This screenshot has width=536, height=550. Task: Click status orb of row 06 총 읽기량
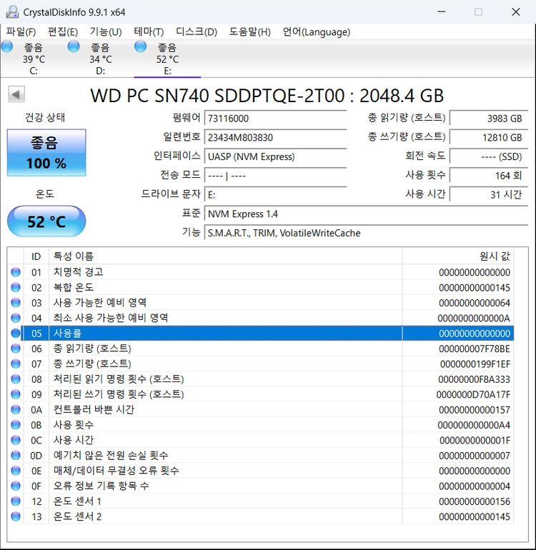(x=16, y=349)
